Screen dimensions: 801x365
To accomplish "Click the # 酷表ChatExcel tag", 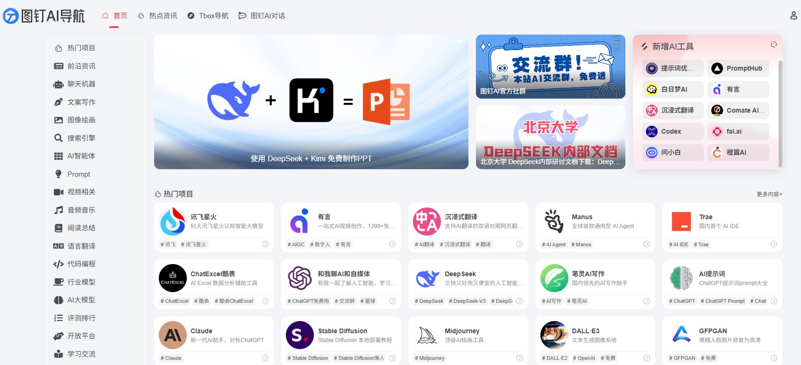I will pos(234,301).
